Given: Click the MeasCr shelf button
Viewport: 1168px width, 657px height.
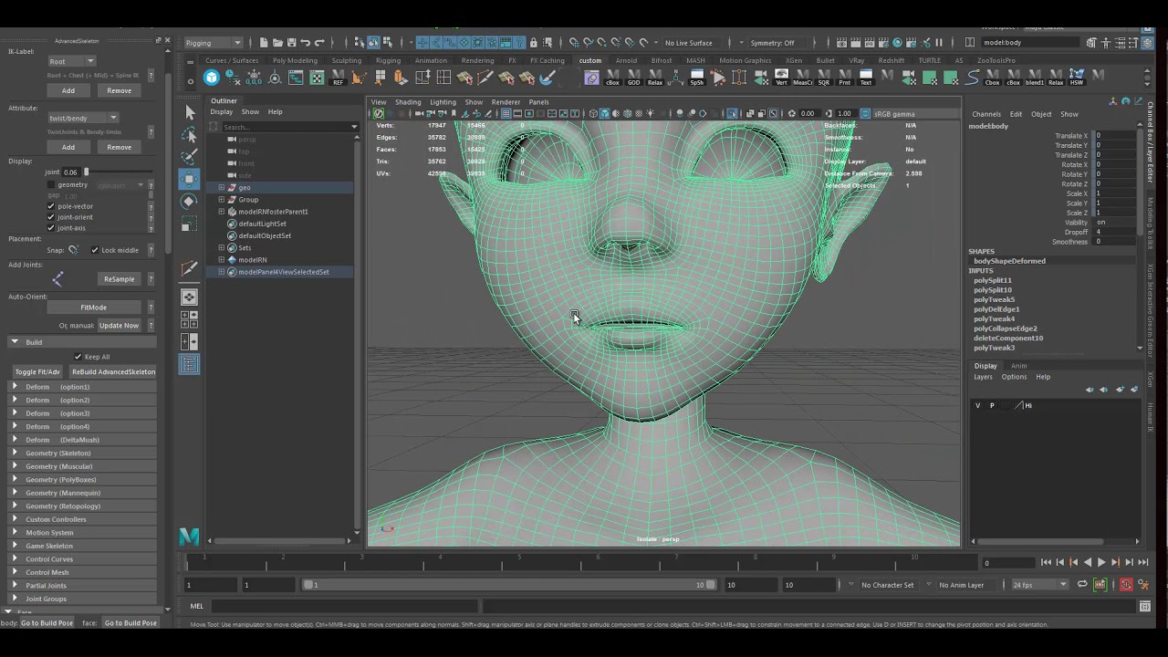Looking at the screenshot, I should click(x=802, y=78).
